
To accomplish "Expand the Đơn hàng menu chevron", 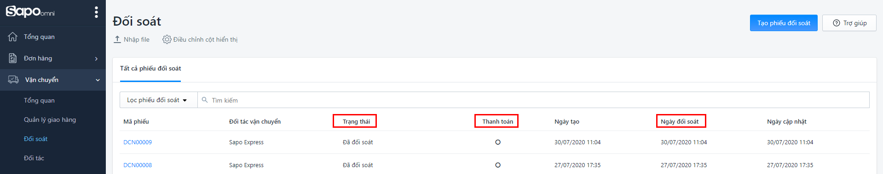I will (x=96, y=59).
